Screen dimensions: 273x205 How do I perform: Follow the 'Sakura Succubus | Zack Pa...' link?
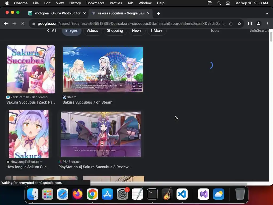point(31,102)
